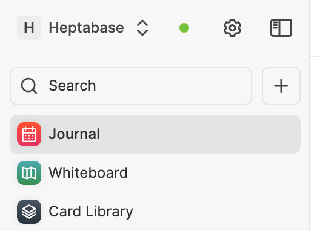Expand the workspace switcher chevrons
The width and height of the screenshot is (320, 231).
142,28
